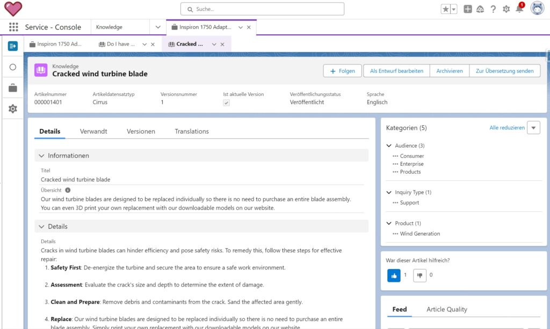Click the thumbs up helpful button
Screen dimensions: 550x329
(x=394, y=275)
